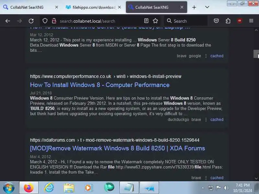Open the notepad-style taskbar app
Screen dimensions: 259x194
pyautogui.click(x=129, y=188)
